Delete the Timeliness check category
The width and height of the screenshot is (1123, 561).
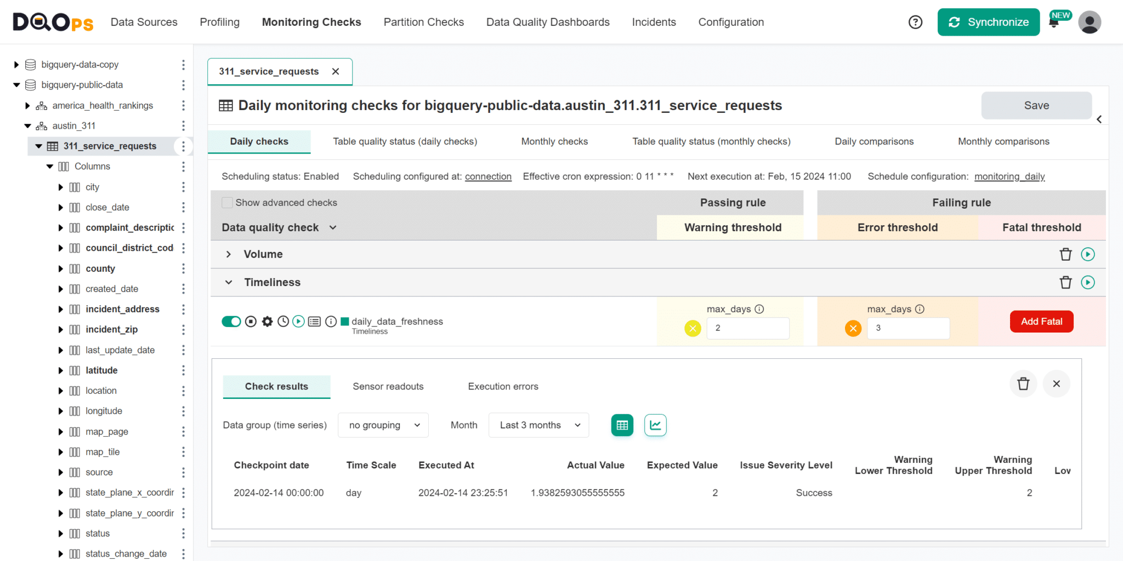click(x=1065, y=282)
